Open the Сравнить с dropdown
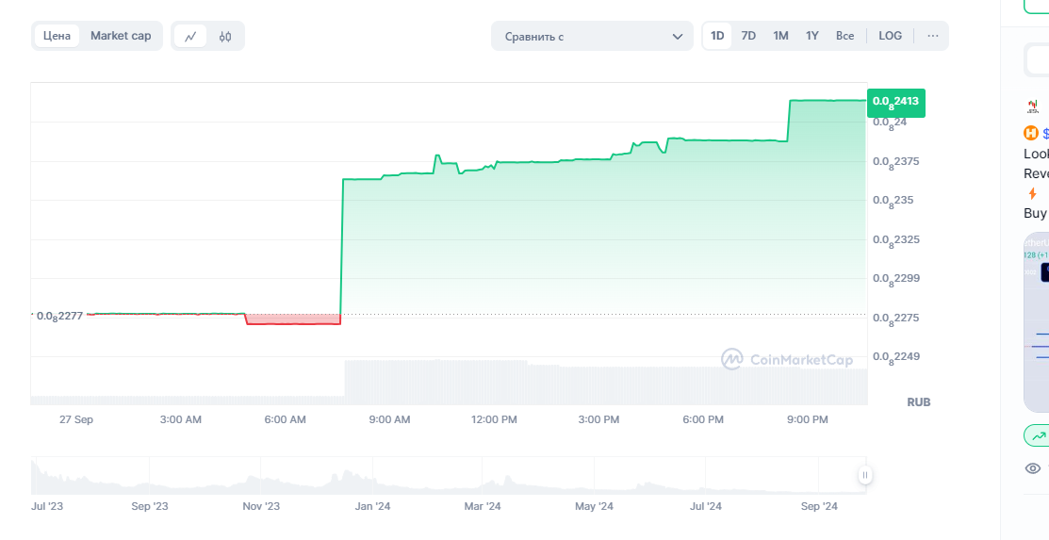This screenshot has width=1049, height=540. click(x=592, y=37)
